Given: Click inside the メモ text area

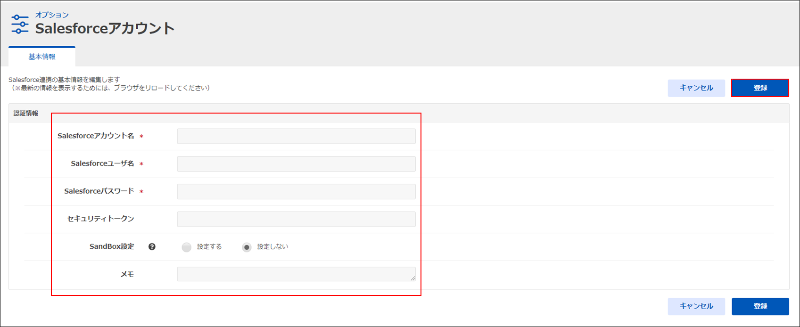Looking at the screenshot, I should tap(296, 274).
